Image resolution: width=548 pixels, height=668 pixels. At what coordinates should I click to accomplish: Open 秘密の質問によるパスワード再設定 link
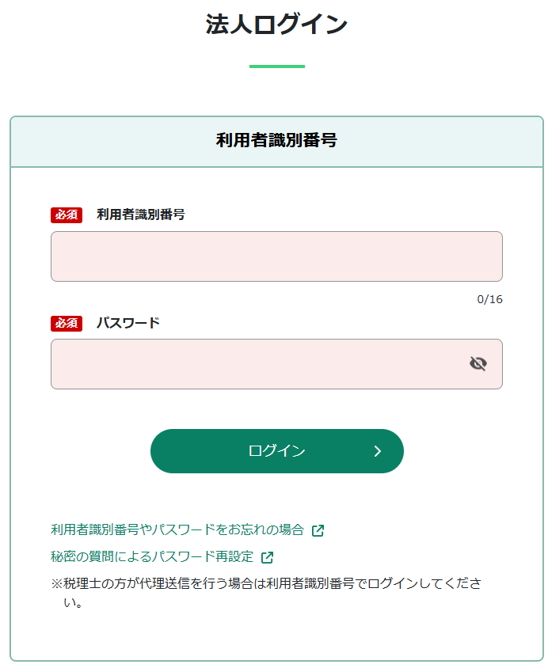pyautogui.click(x=152, y=556)
